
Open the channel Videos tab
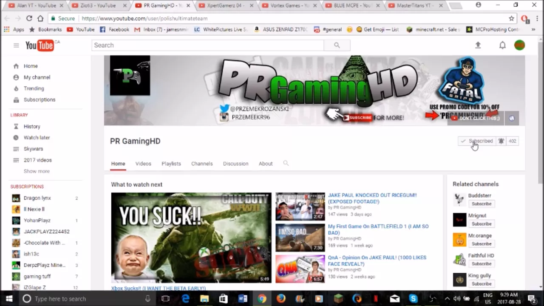click(143, 164)
